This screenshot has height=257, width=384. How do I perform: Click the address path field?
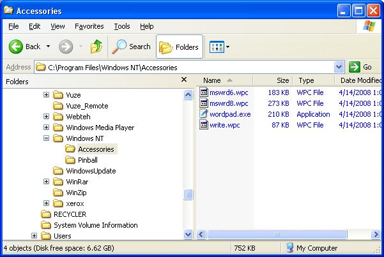[x=185, y=67]
